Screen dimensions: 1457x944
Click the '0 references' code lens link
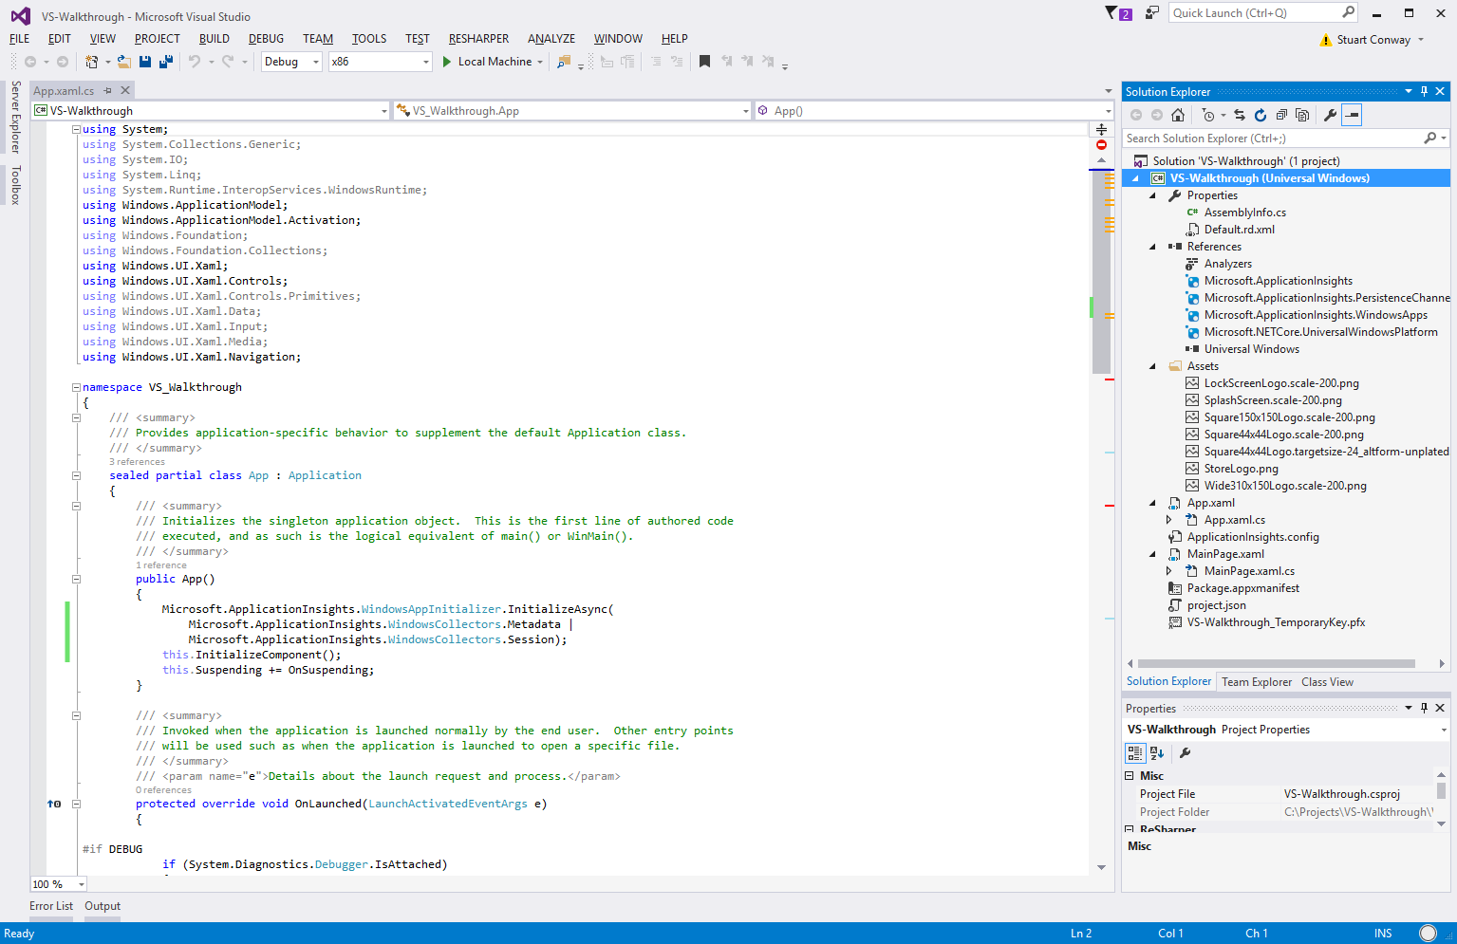coord(163,790)
